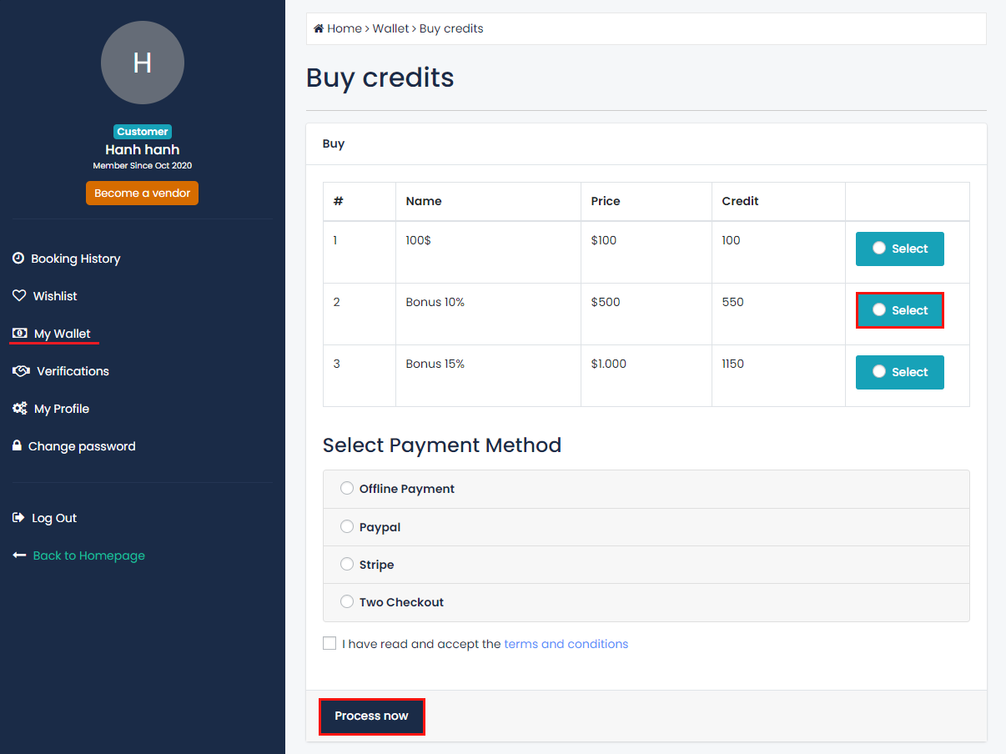Choose Two Checkout payment option
The height and width of the screenshot is (754, 1006).
347,602
